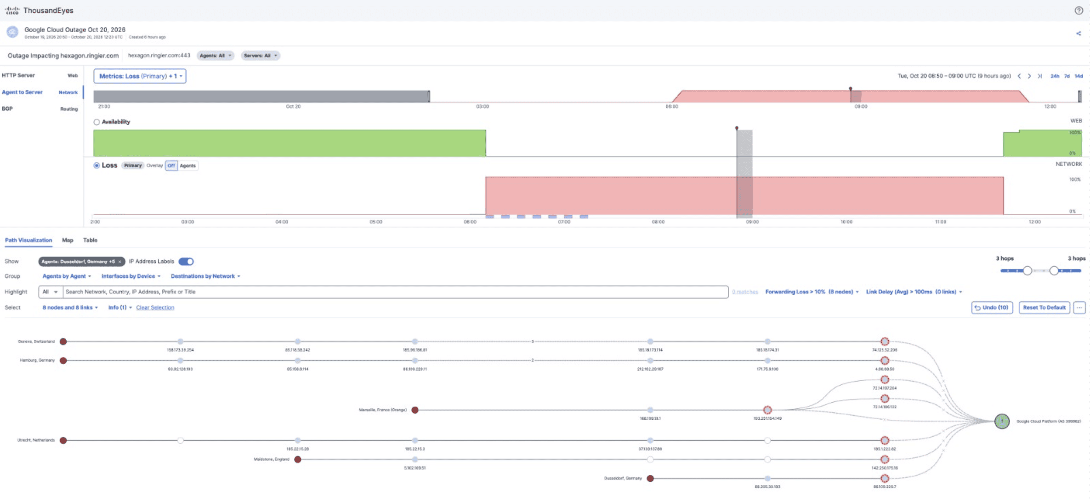
Task: Open Forwarding Loss > 10% dropdown
Action: coord(812,292)
